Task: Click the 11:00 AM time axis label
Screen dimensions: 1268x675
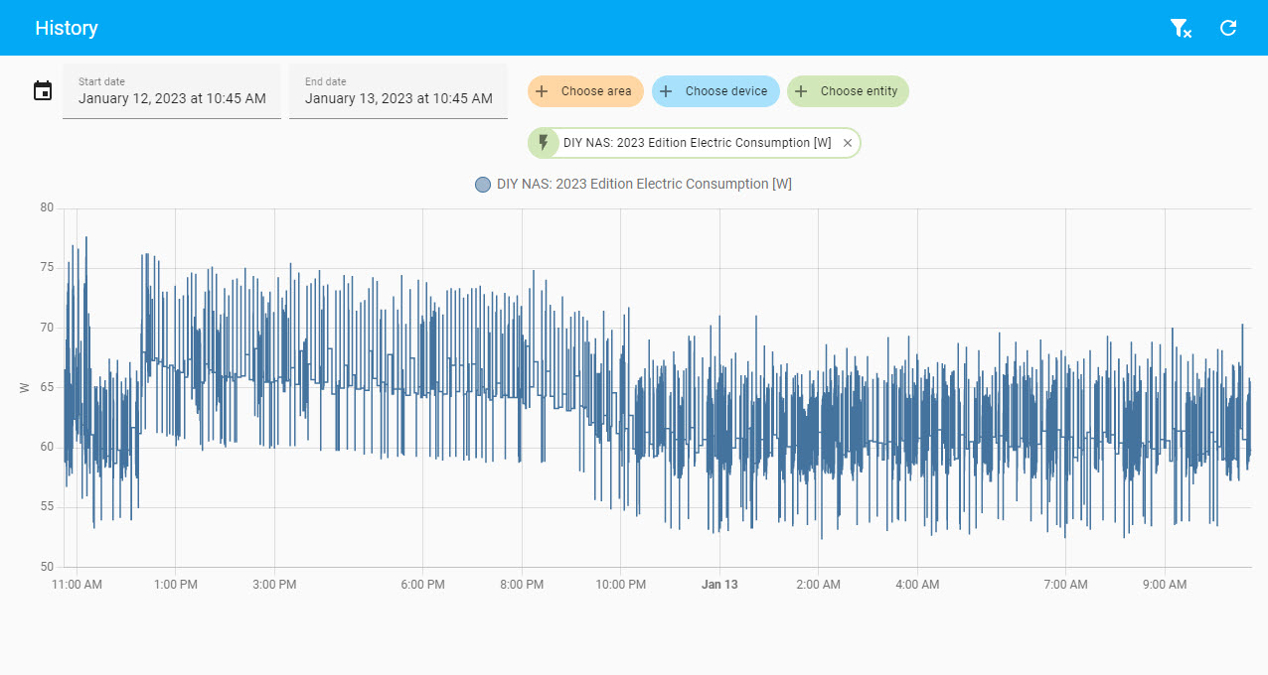Action: pyautogui.click(x=78, y=586)
